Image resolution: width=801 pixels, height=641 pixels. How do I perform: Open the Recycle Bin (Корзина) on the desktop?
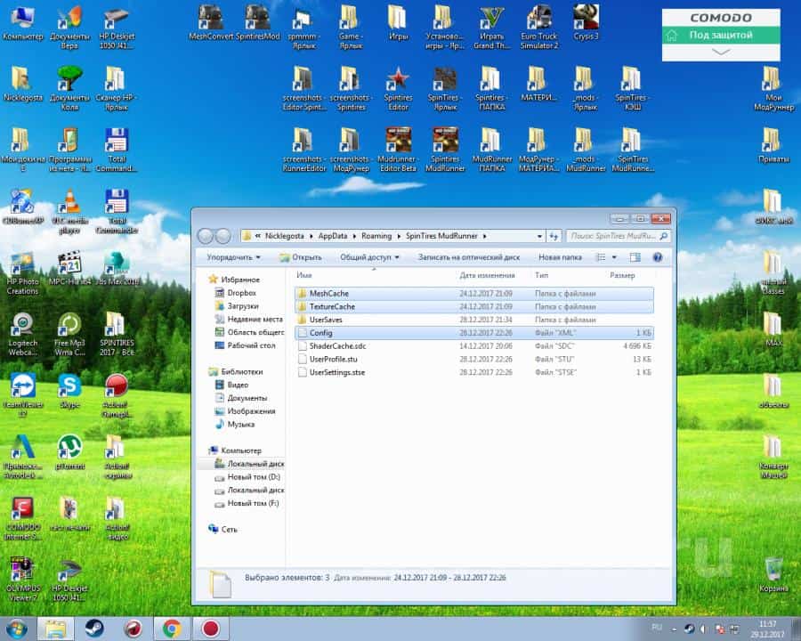point(773,570)
